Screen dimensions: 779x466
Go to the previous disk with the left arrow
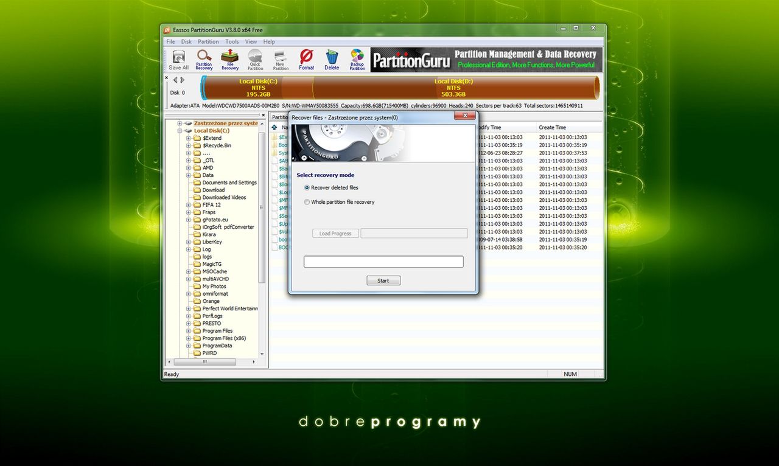point(175,80)
